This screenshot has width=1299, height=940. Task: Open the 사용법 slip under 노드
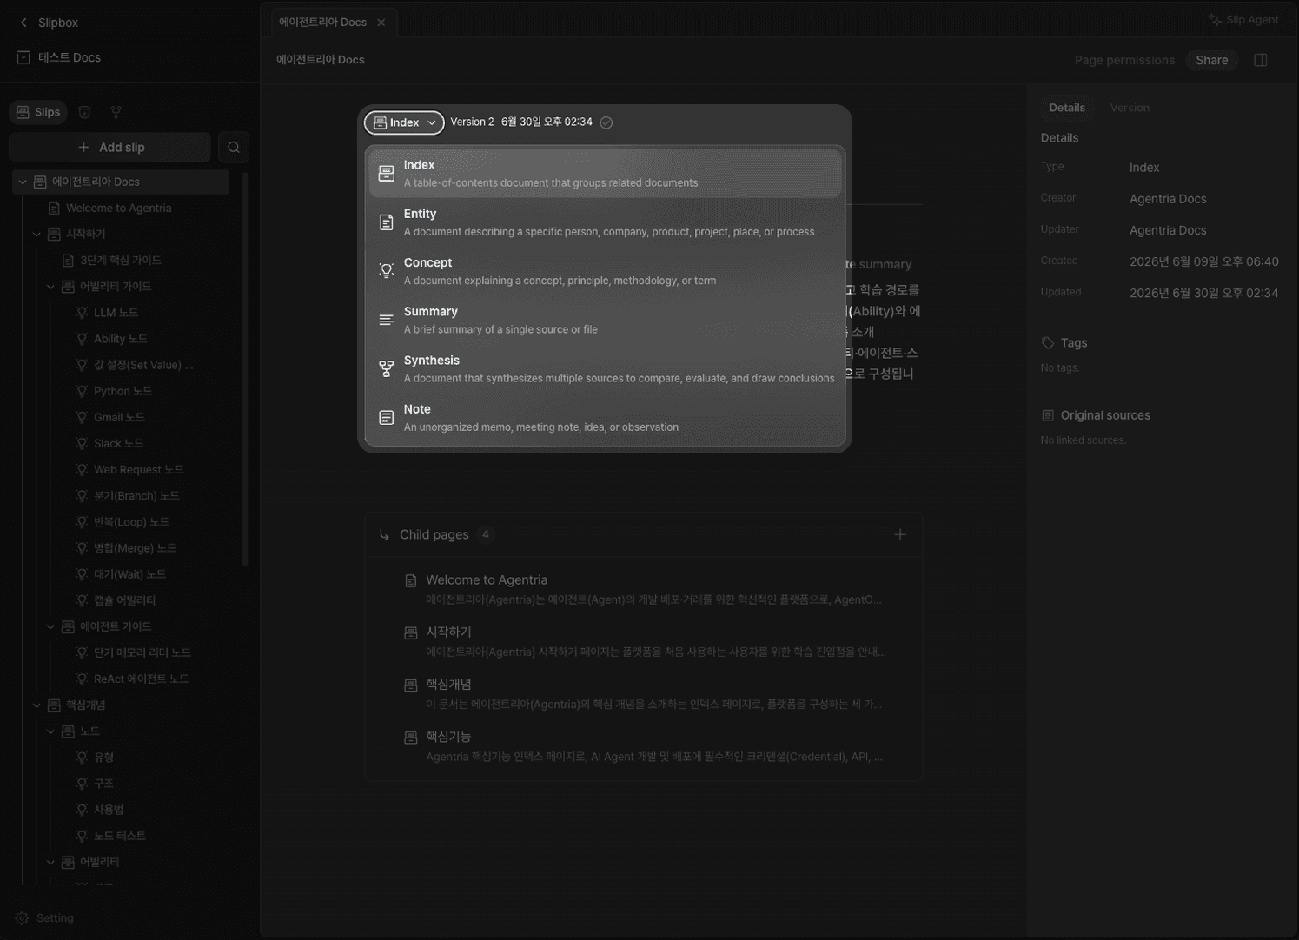109,809
